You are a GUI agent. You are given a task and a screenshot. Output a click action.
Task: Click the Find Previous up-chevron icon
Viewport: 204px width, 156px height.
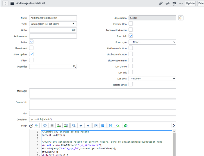pos(88,126)
